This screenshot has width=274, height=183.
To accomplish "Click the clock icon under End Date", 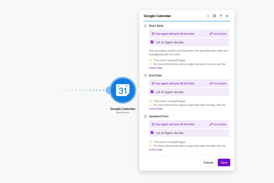I will (150, 105).
